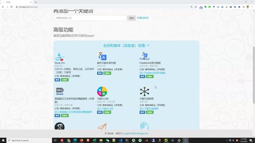Viewport: 255px width, 143px height.
Task: Click blue 购买 button under 文献大分析
Action: tap(100, 112)
